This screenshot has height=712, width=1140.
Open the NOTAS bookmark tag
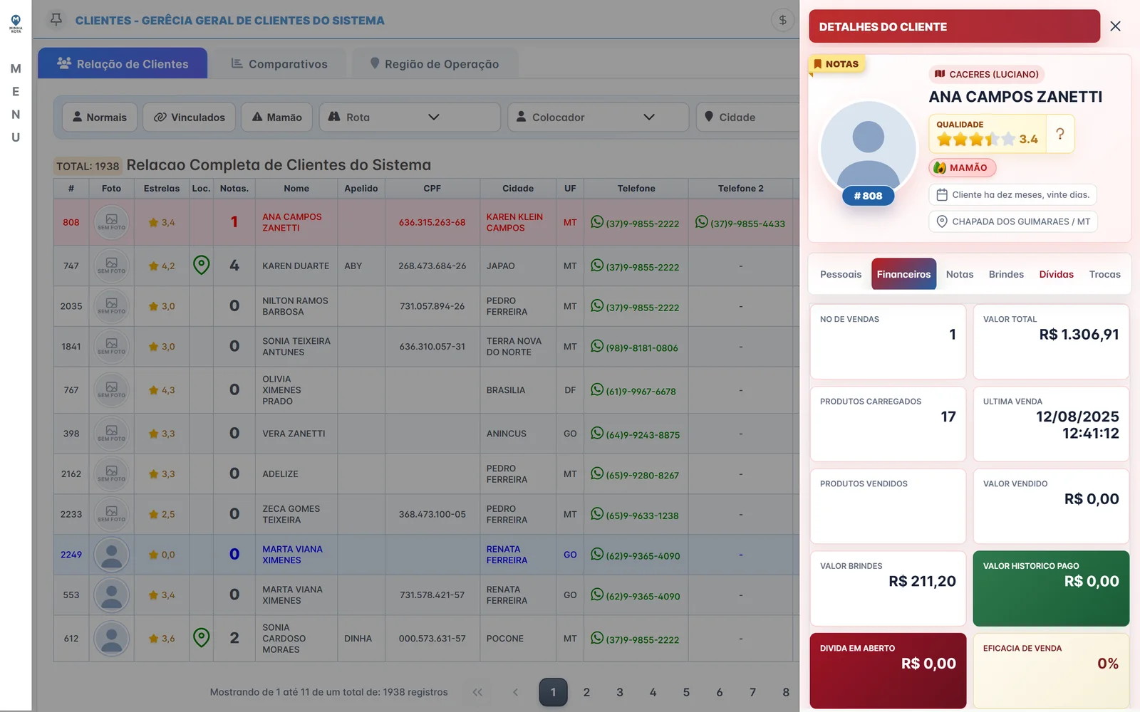[836, 64]
